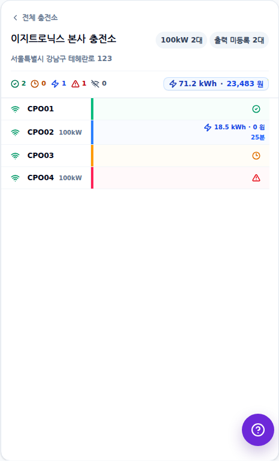
Task: Click the 출력 미등록 2대 badge
Action: tap(239, 40)
